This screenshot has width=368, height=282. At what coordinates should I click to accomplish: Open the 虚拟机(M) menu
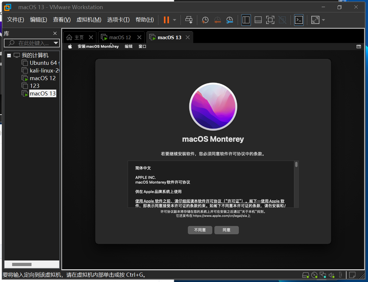pyautogui.click(x=89, y=20)
